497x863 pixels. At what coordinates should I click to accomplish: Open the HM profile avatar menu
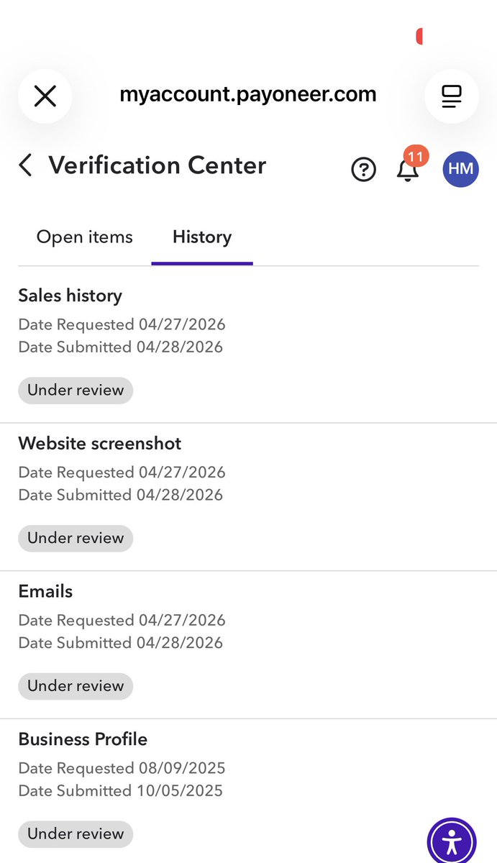(460, 169)
